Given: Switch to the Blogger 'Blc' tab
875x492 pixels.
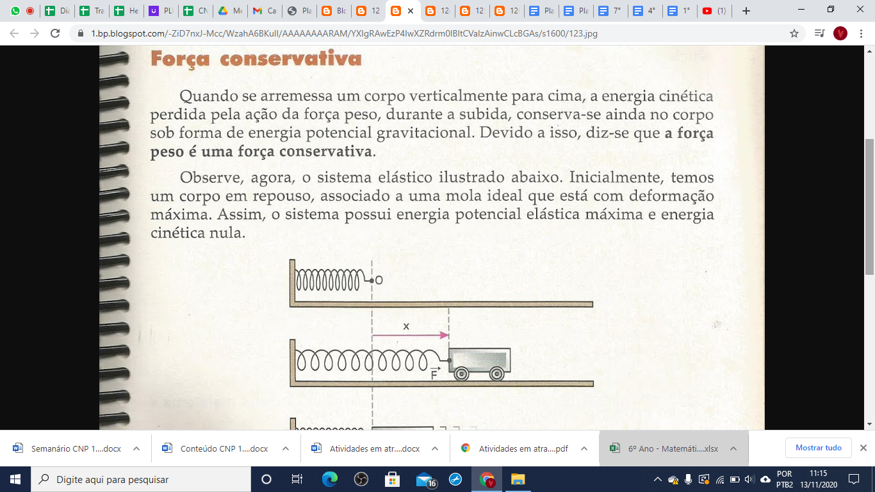Looking at the screenshot, I should click(x=334, y=11).
